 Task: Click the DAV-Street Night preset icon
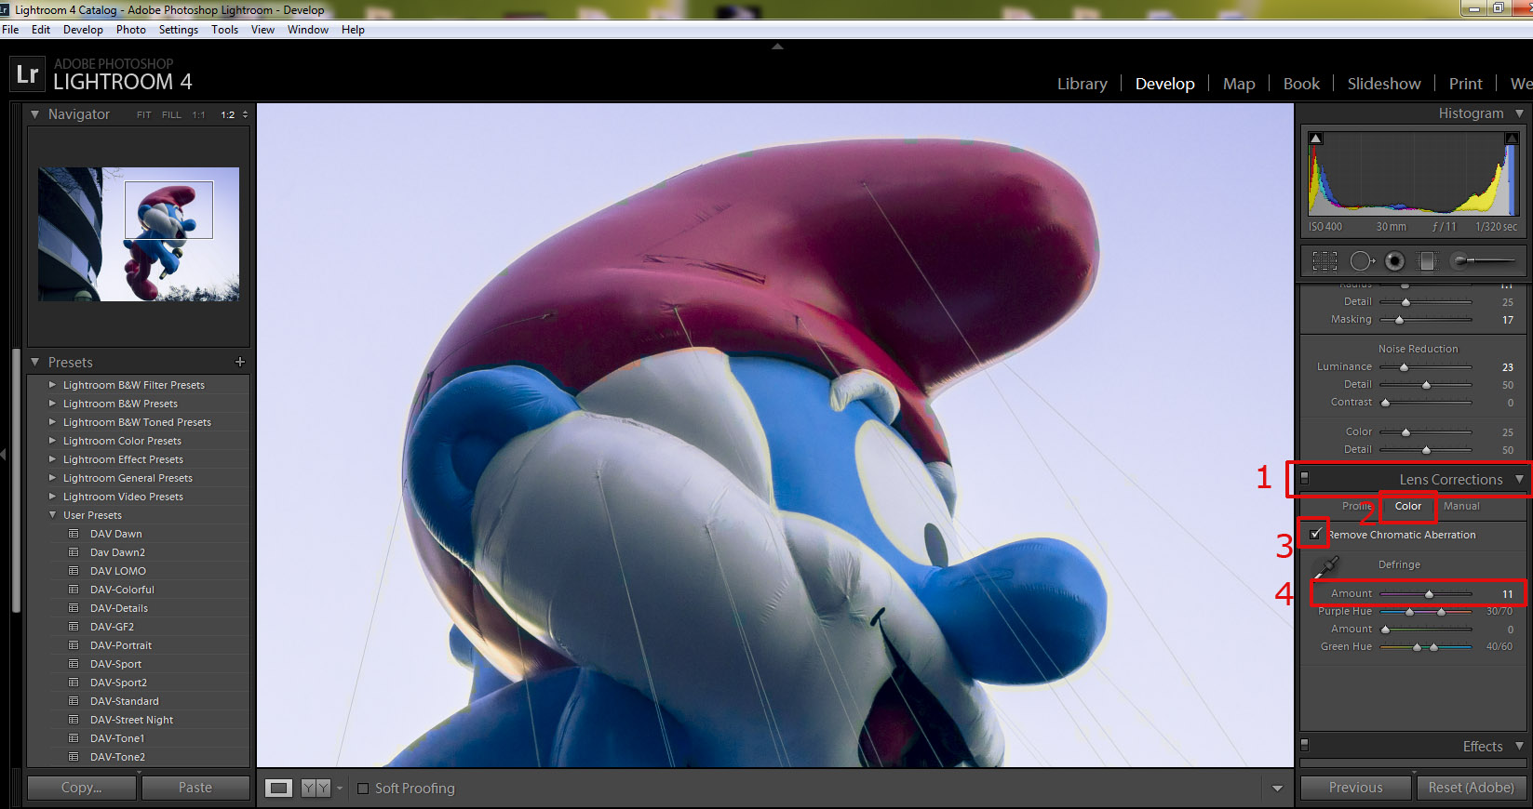(x=74, y=720)
